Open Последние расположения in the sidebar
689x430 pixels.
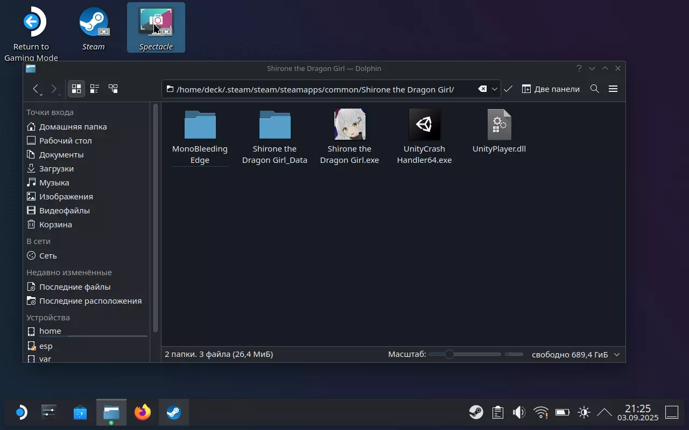pyautogui.click(x=87, y=301)
